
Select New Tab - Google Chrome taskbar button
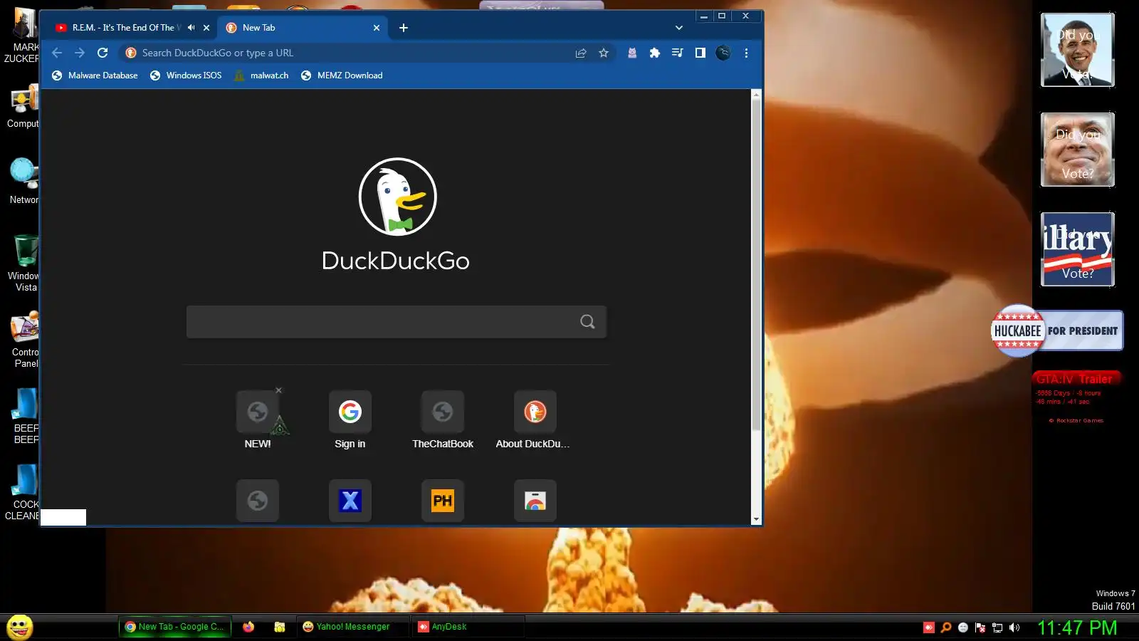pyautogui.click(x=174, y=627)
